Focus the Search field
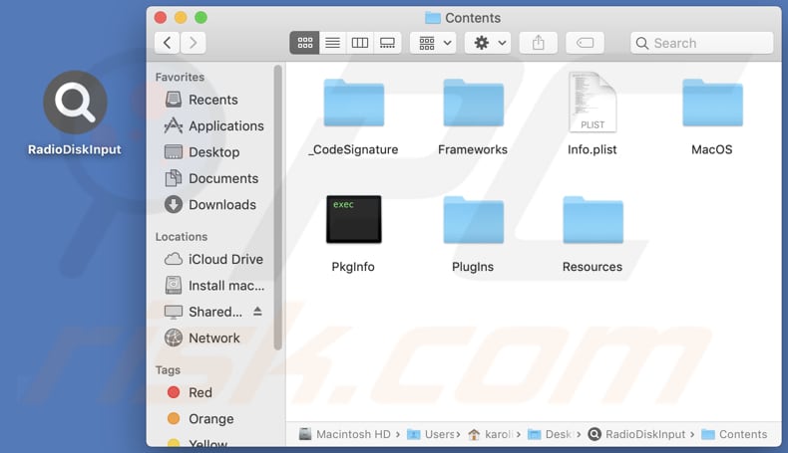 (702, 43)
